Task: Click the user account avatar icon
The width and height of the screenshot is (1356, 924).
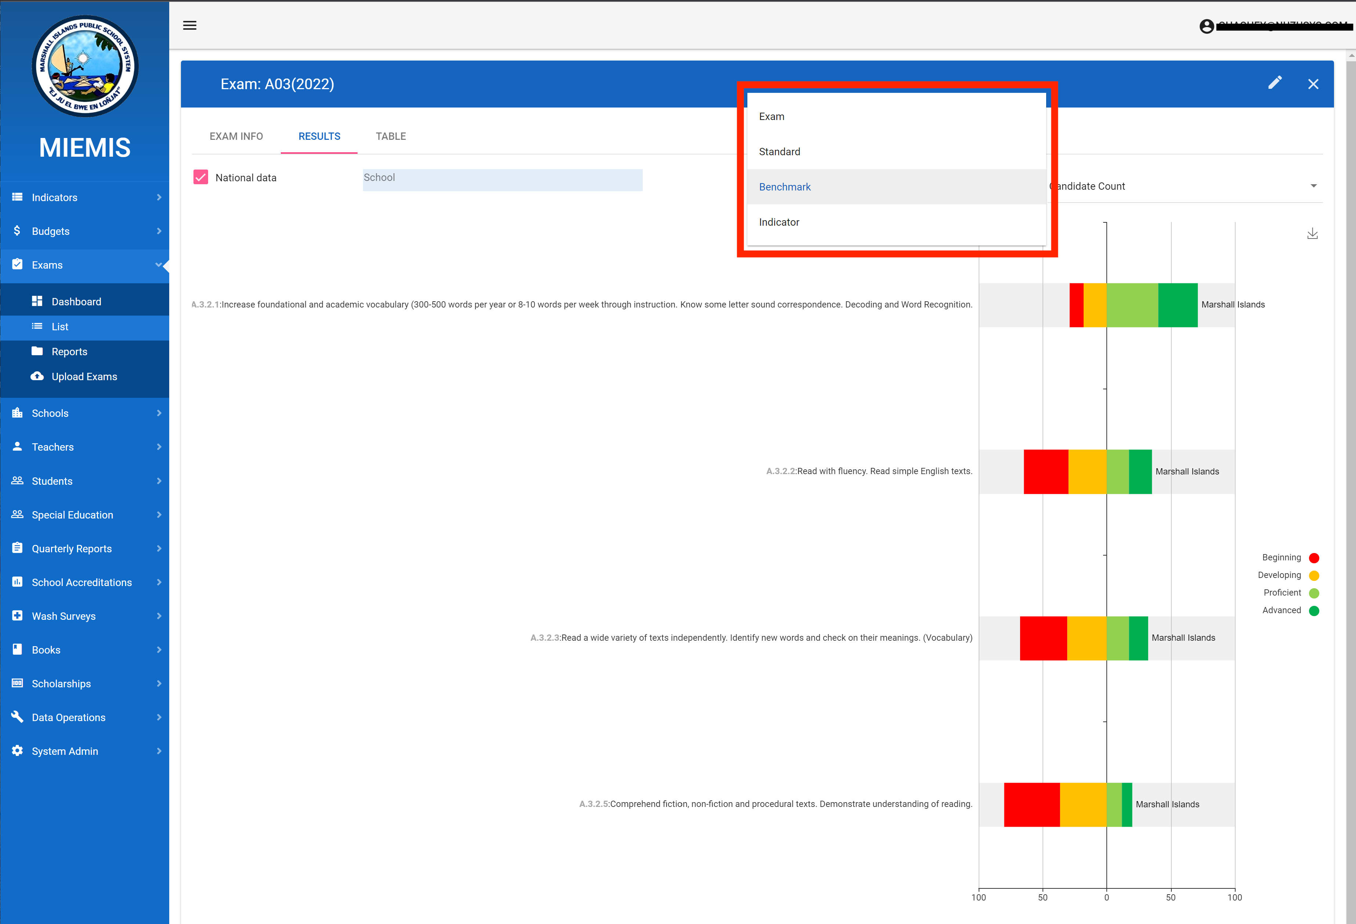Action: 1207,26
